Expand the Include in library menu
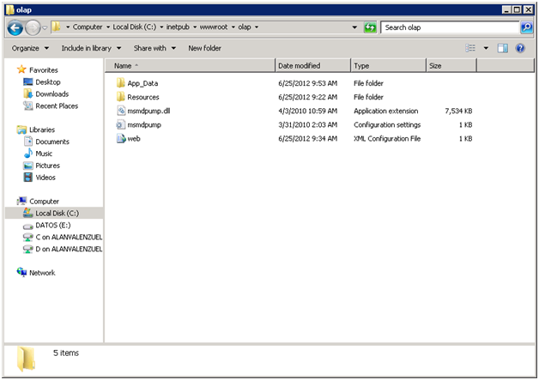Image resolution: width=539 pixels, height=380 pixels. [90, 48]
